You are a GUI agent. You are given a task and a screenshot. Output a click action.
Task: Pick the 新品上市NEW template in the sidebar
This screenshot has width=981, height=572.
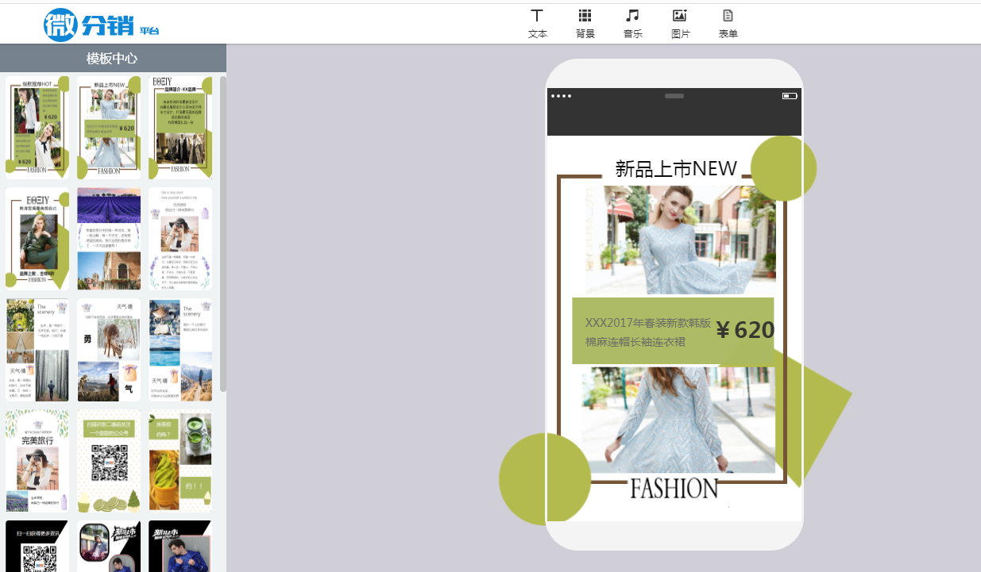pyautogui.click(x=109, y=128)
